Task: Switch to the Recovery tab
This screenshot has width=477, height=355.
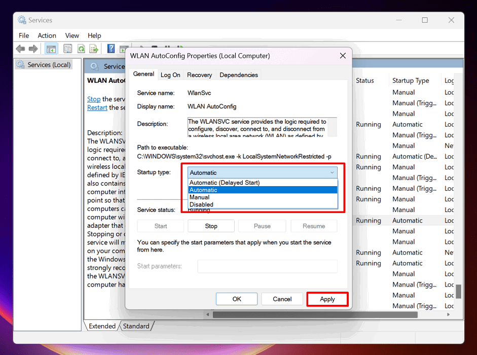Action: pyautogui.click(x=199, y=75)
